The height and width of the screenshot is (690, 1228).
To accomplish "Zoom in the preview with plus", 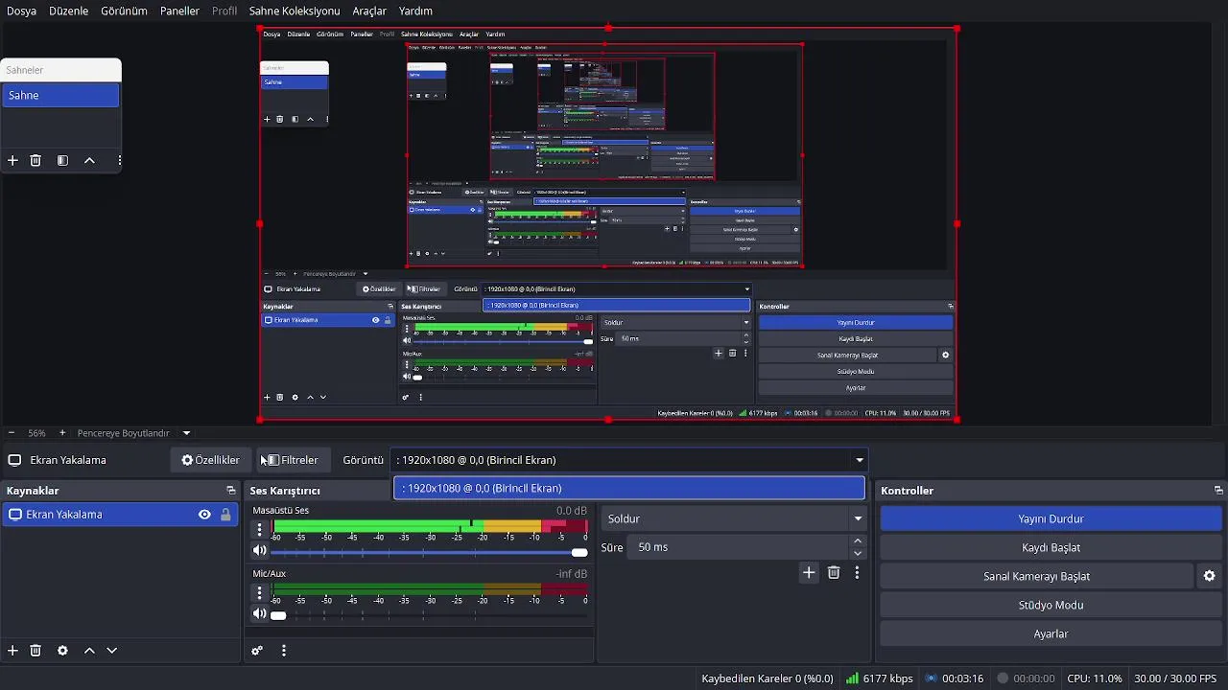I will tap(62, 433).
